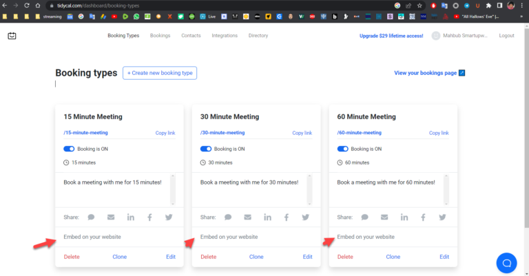This screenshot has height=276, width=529.
Task: Click the external link icon beside View your bookings page
Action: tap(462, 73)
